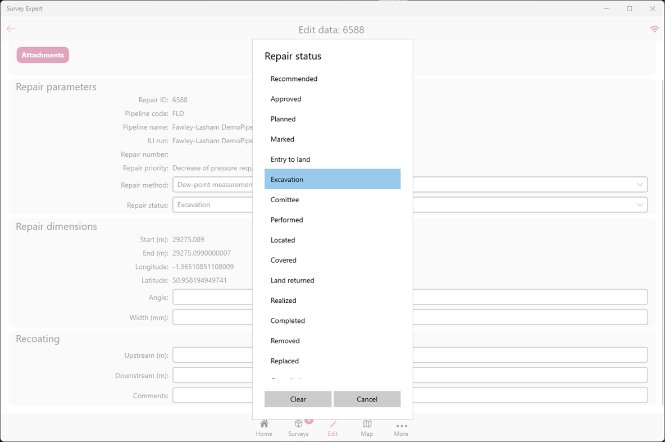Screen dimensions: 665x442
Task: Choose Covered status option
Action: point(332,260)
